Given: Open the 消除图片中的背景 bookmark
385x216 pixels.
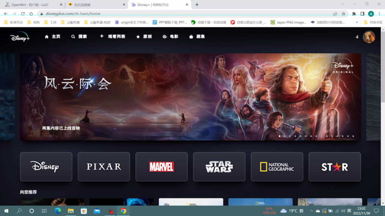Looking at the screenshot, I should tap(328, 22).
